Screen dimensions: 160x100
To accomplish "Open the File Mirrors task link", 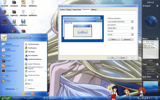I will pos(150,67).
